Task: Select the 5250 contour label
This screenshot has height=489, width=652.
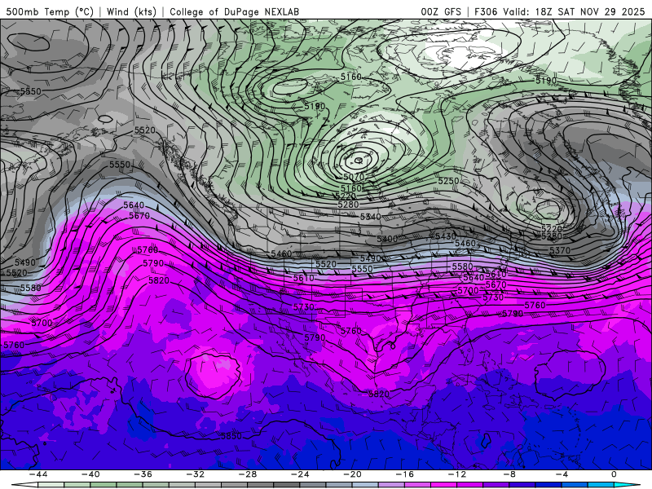Action: [448, 181]
